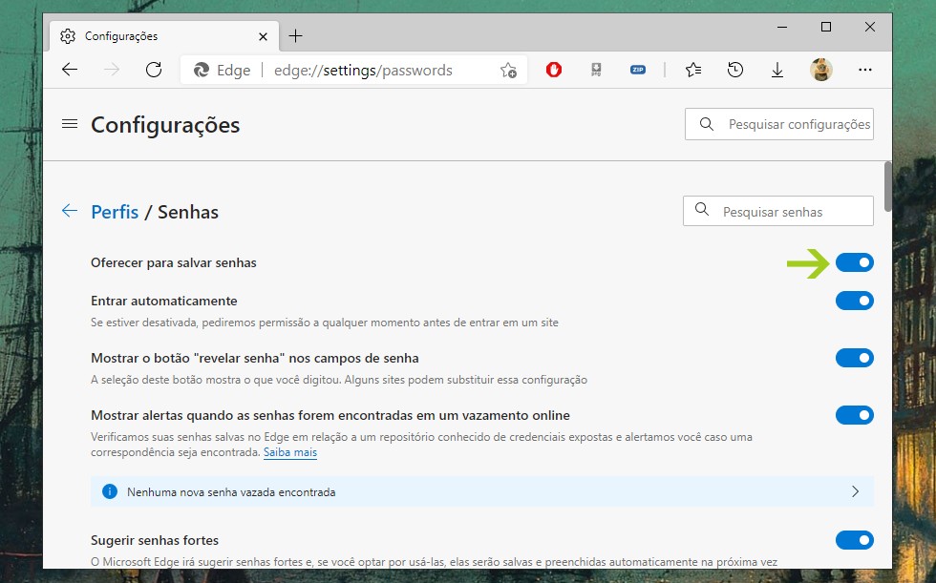Screen dimensions: 936x583
Task: Add this page to favorites star icon
Action: click(x=508, y=71)
